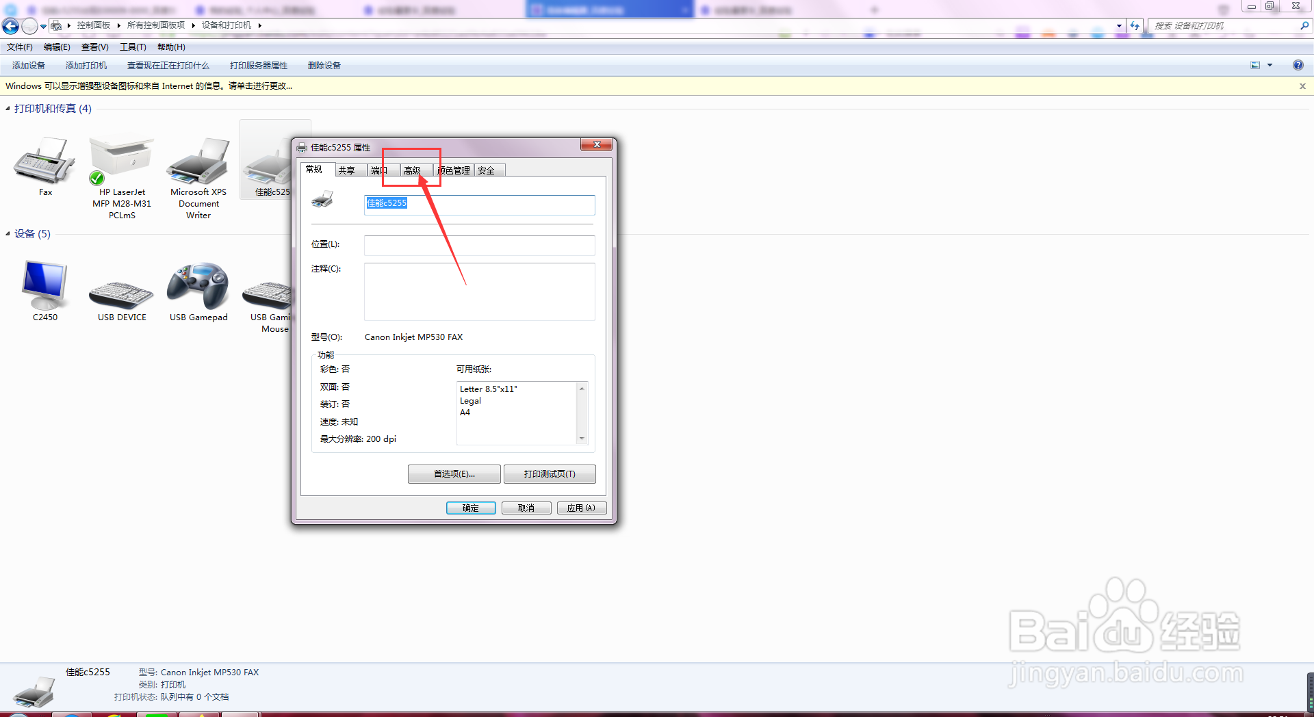This screenshot has height=717, width=1314.
Task: Select the C2450 monitor device
Action: point(45,285)
